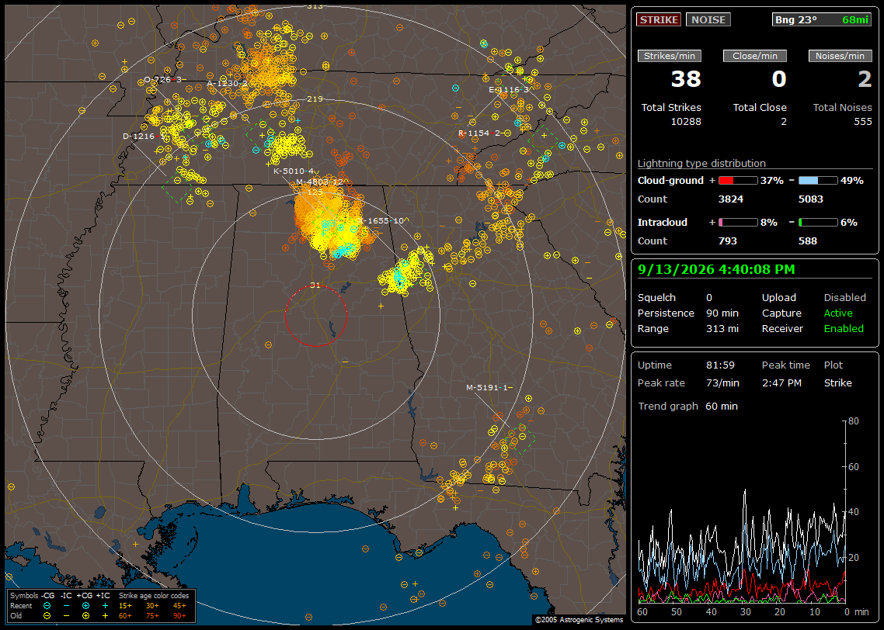Toggle the Upload Disabled status
Viewport: 884px width, 630px height.
pyautogui.click(x=844, y=298)
